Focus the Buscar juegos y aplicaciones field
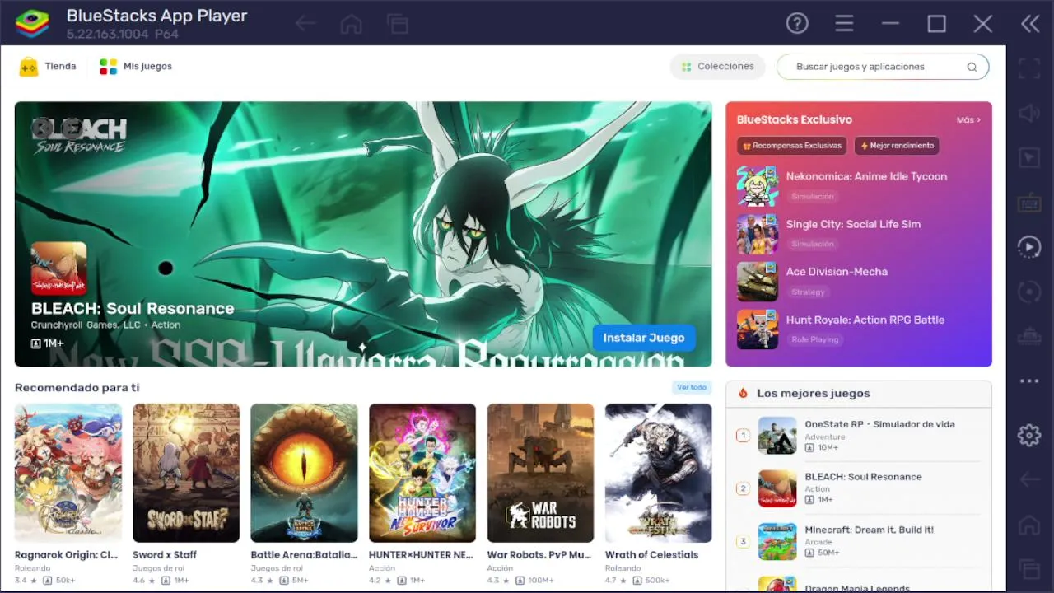Screen dimensions: 1054x593 (883, 67)
